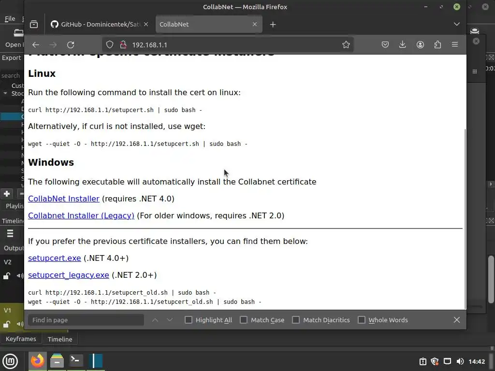Download setupcert_legacy.exe
This screenshot has height=371, width=495.
point(69,275)
